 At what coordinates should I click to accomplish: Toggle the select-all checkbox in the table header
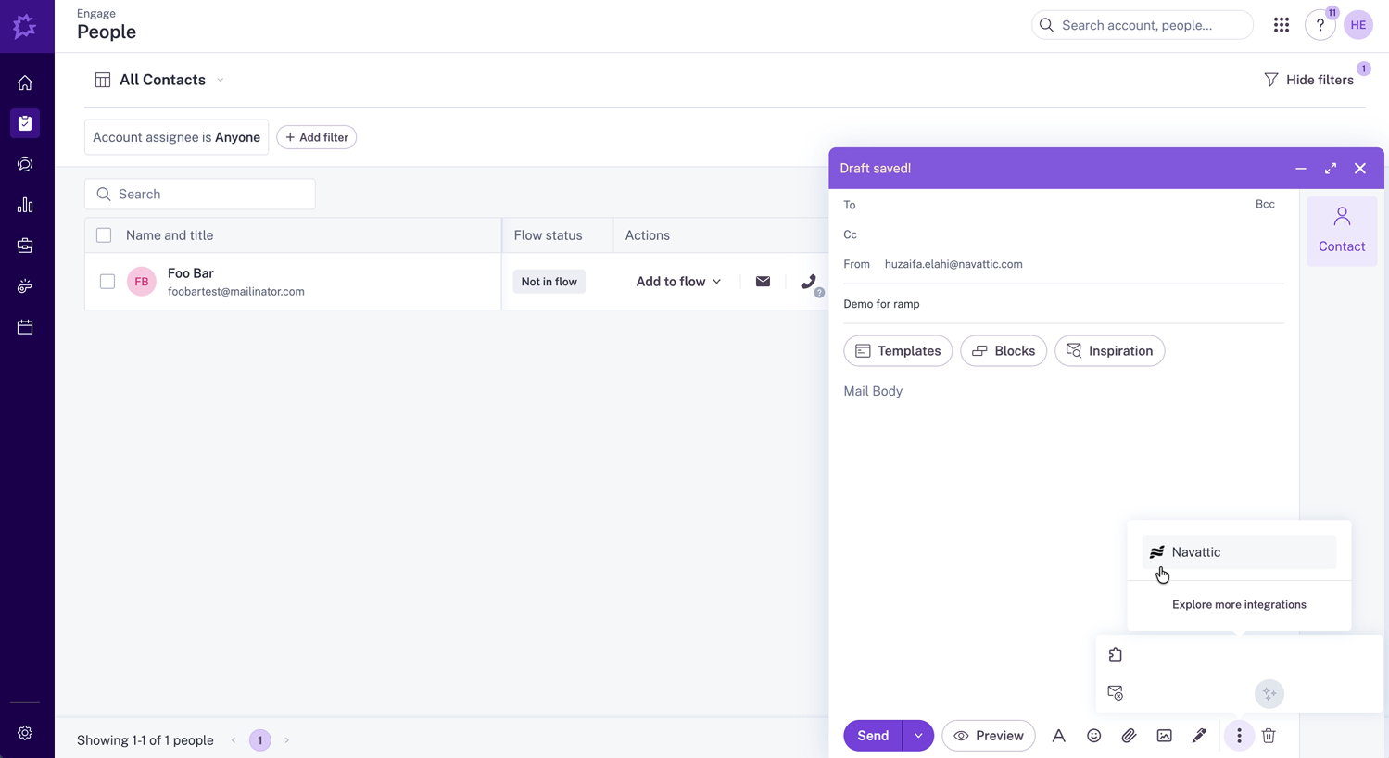tap(103, 234)
